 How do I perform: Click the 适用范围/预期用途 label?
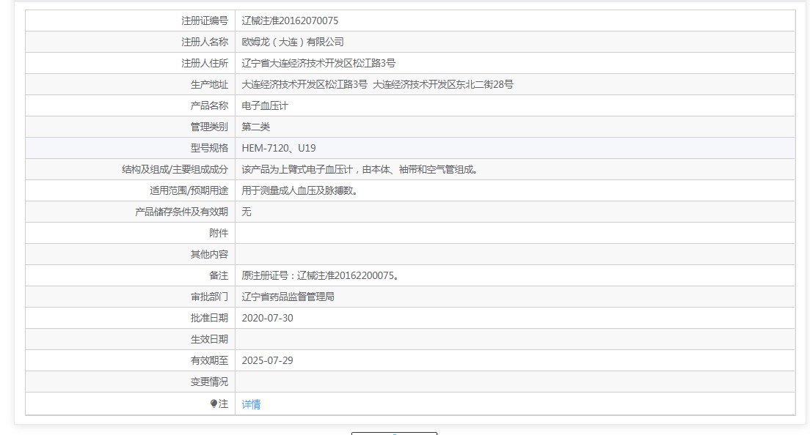coord(189,190)
